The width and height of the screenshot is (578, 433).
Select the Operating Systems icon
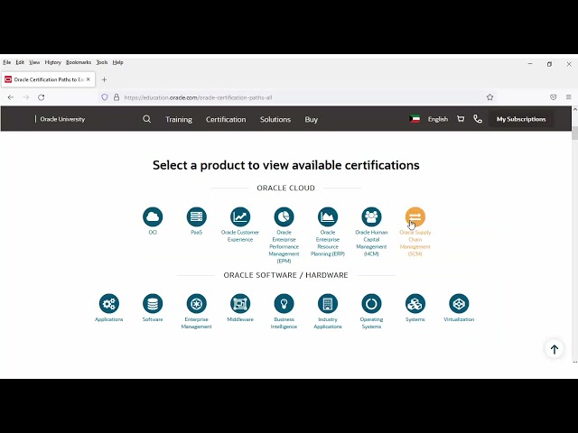tap(371, 304)
